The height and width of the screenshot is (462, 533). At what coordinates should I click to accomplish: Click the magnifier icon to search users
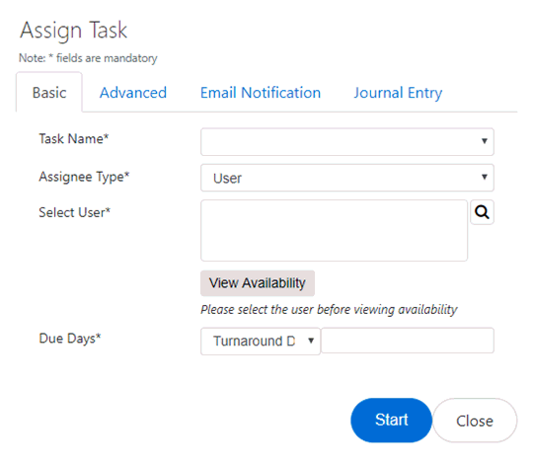[x=482, y=212]
